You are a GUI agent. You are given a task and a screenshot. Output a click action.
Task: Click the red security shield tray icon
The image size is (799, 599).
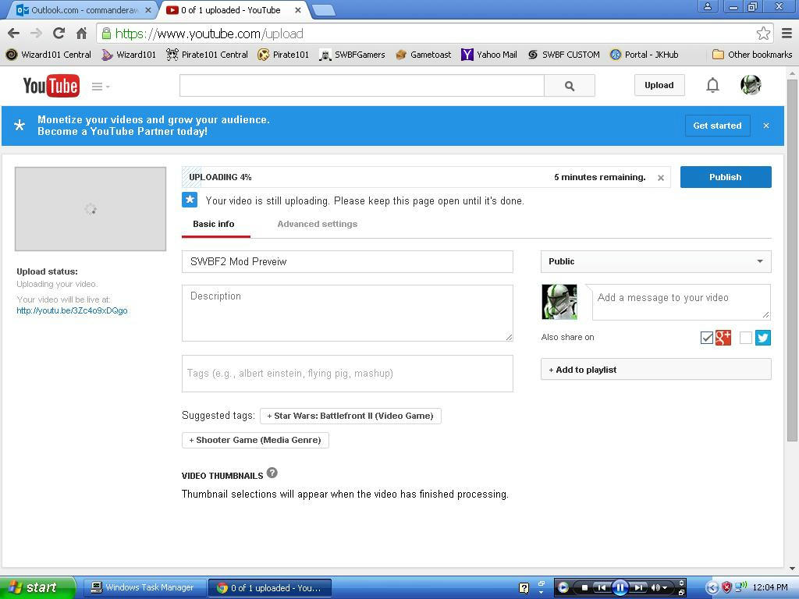point(726,588)
